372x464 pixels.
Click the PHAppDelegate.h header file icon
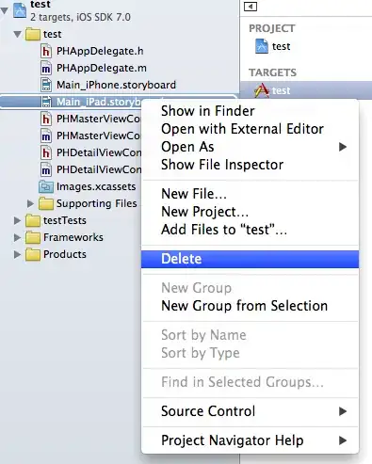46,51
